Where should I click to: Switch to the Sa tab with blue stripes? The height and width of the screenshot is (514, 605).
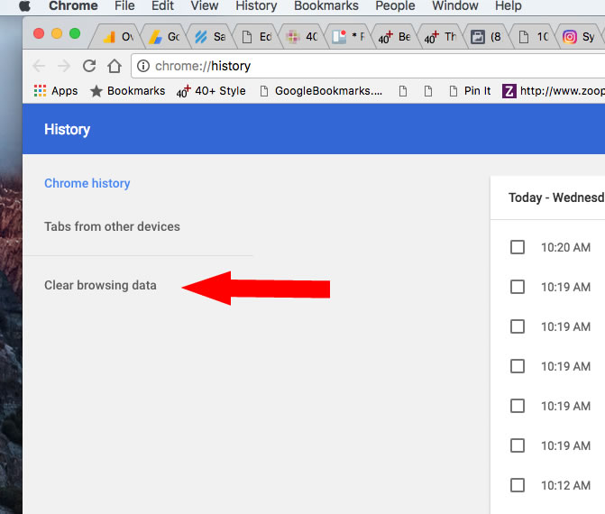210,37
